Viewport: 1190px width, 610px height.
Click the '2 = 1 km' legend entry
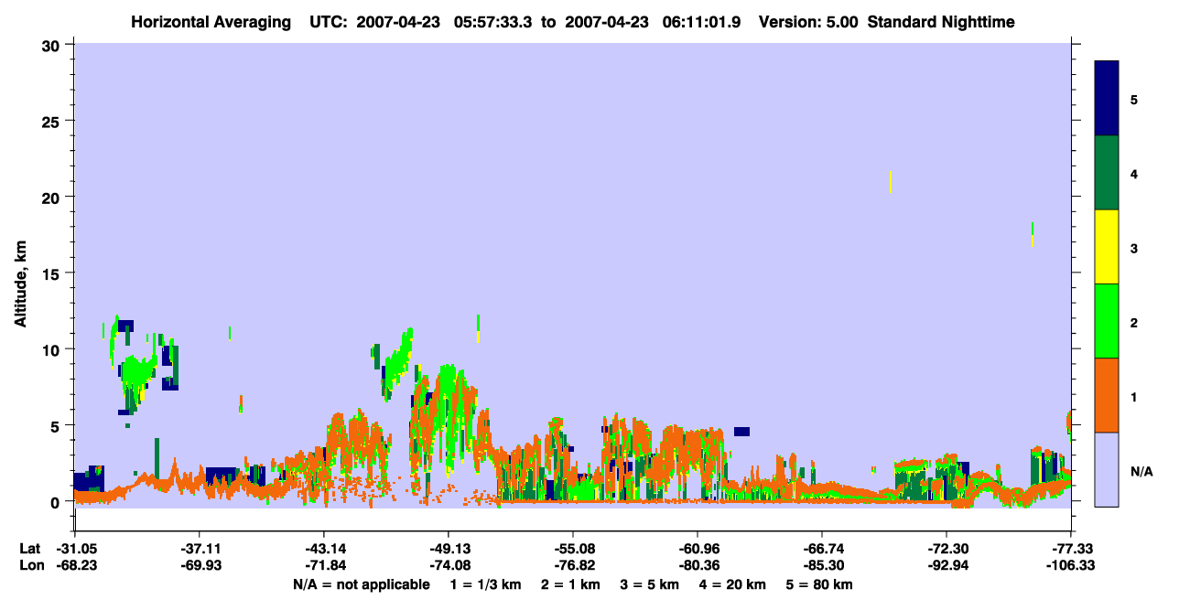click(x=569, y=584)
